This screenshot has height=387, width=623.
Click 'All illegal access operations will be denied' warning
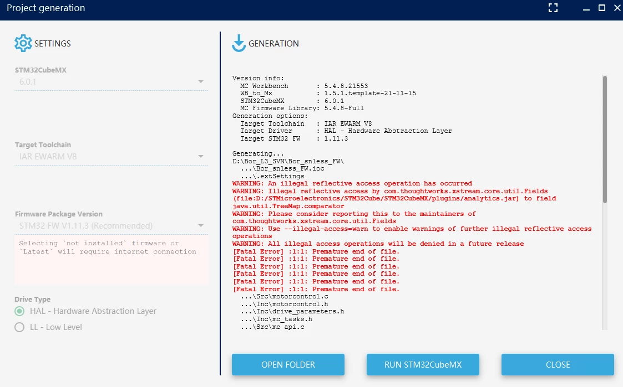click(x=378, y=244)
